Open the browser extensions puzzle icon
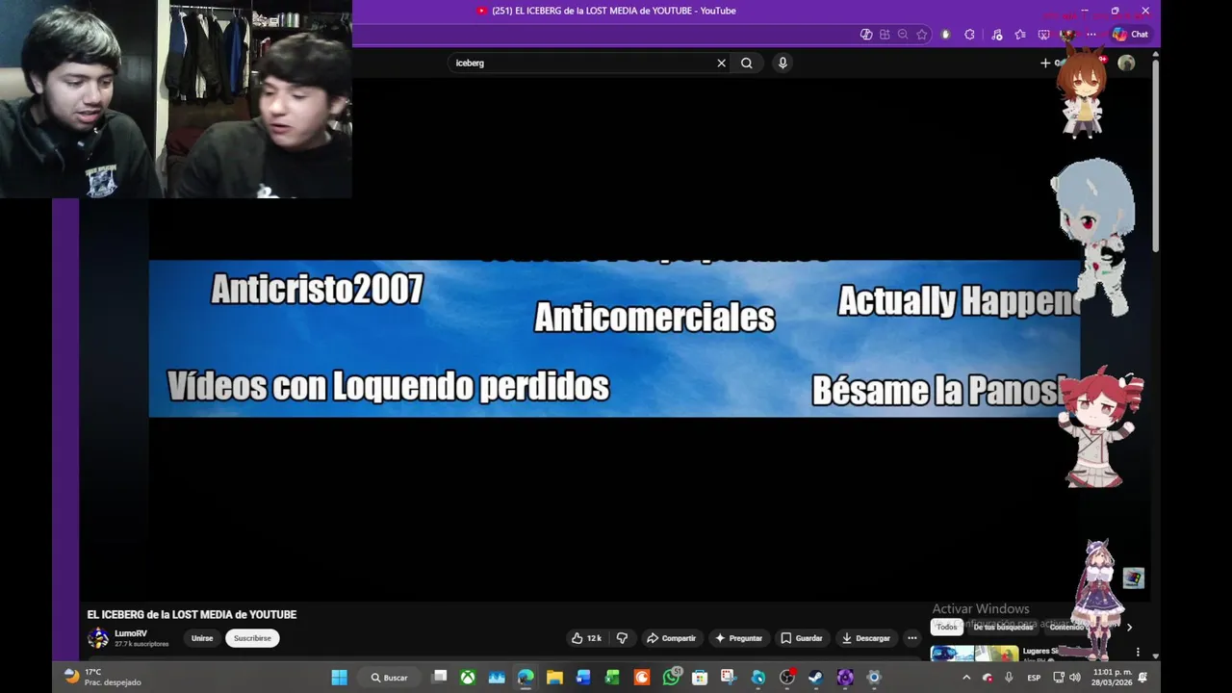This screenshot has height=693, width=1232. [969, 35]
